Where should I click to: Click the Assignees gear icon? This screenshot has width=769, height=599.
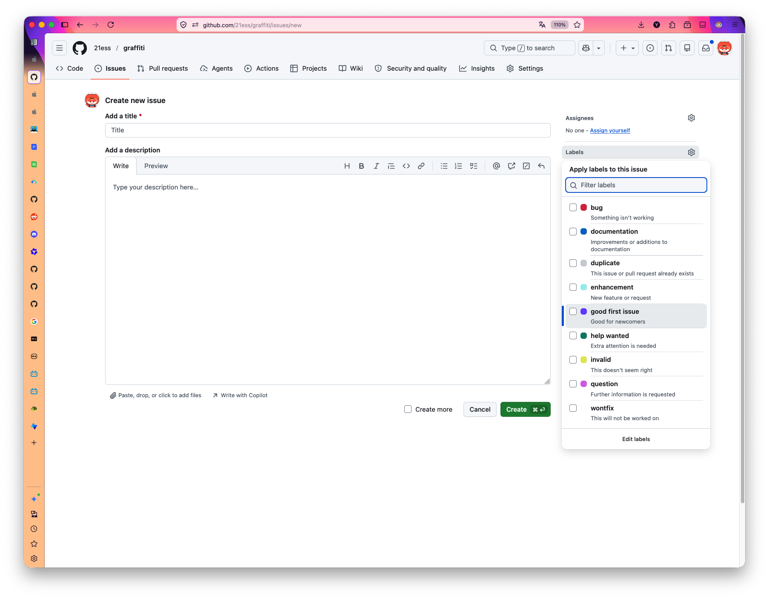click(692, 118)
